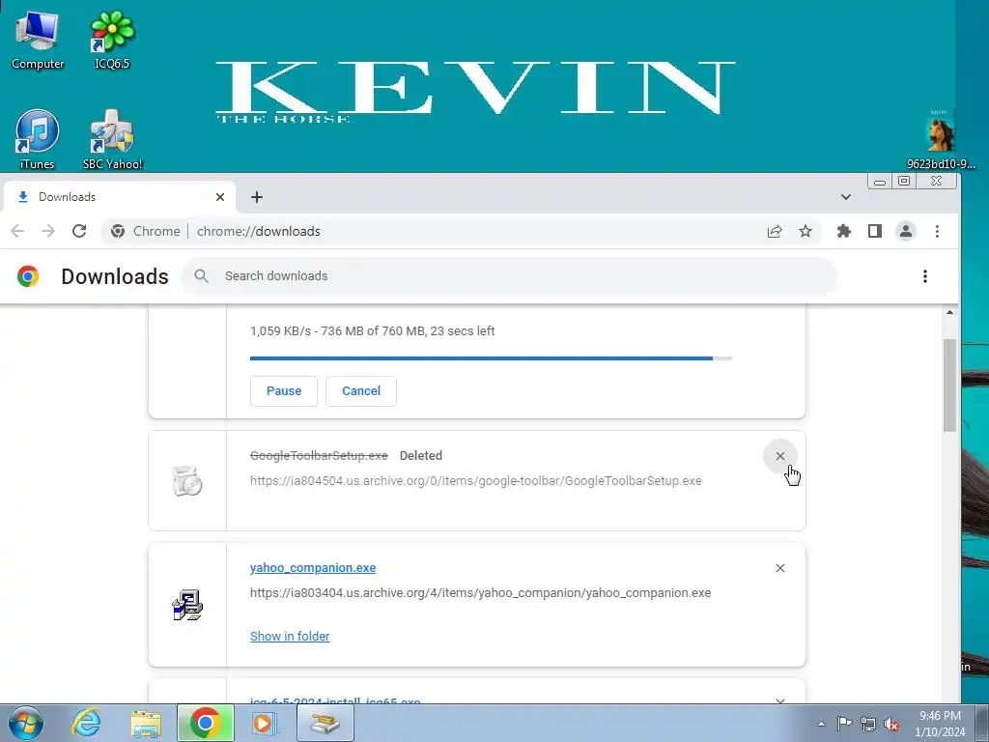This screenshot has width=989, height=742.
Task: Open Downloads page more actions menu
Action: [x=924, y=275]
